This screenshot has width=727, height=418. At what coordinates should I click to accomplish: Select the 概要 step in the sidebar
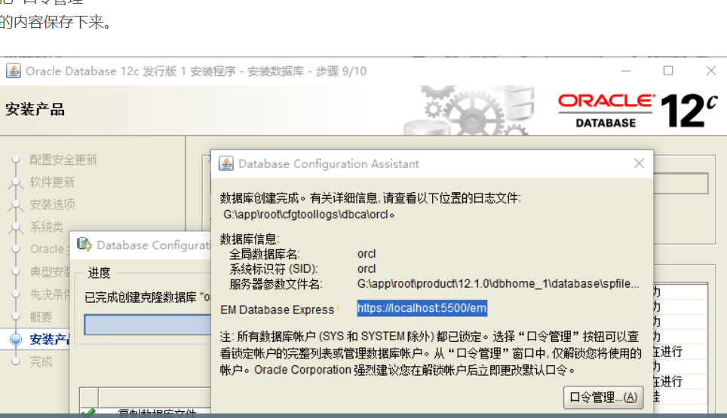click(x=41, y=316)
